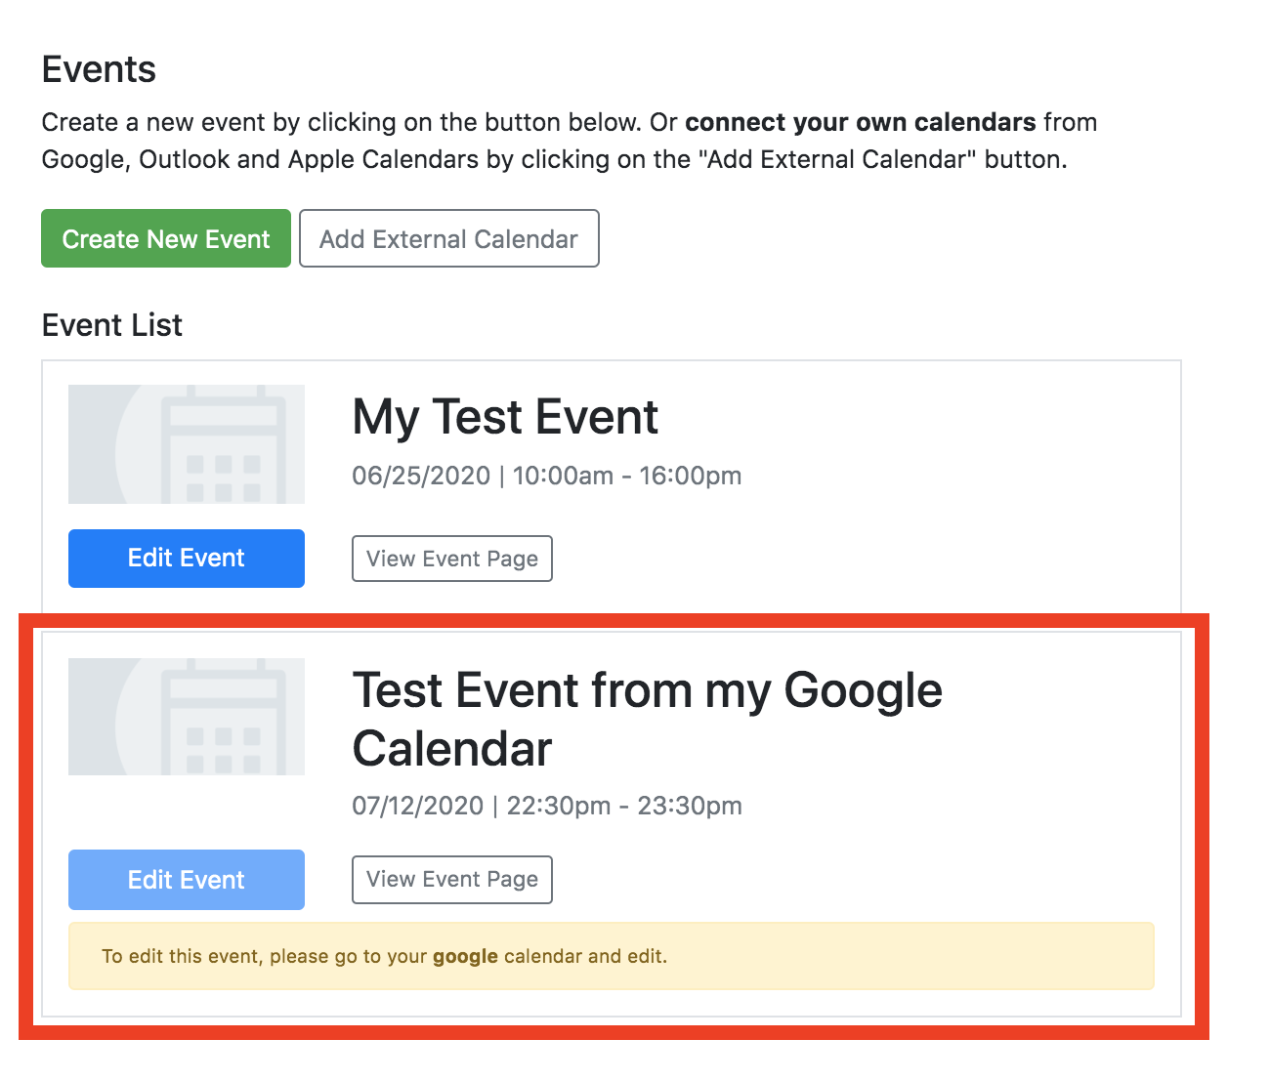This screenshot has height=1080, width=1270.
Task: Click the My Test Event calendar placeholder image
Action: 187,444
